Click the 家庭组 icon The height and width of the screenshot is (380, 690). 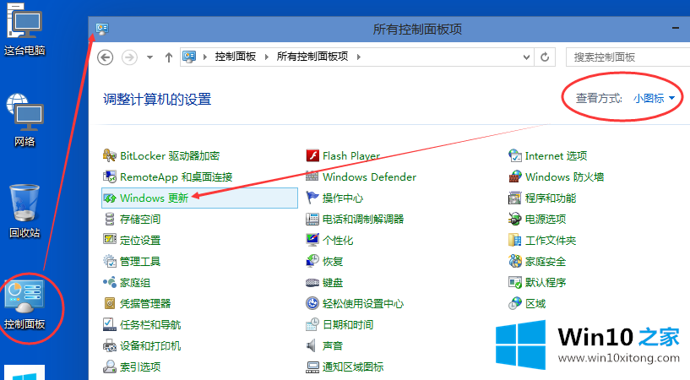(x=110, y=282)
